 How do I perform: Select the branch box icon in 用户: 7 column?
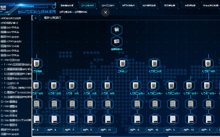tap(72, 86)
